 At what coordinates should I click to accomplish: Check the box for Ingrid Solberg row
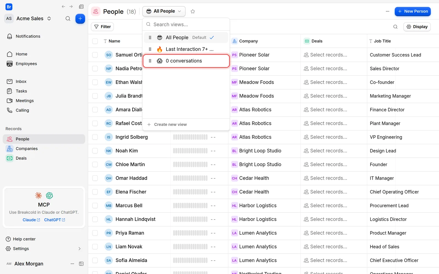point(95,137)
